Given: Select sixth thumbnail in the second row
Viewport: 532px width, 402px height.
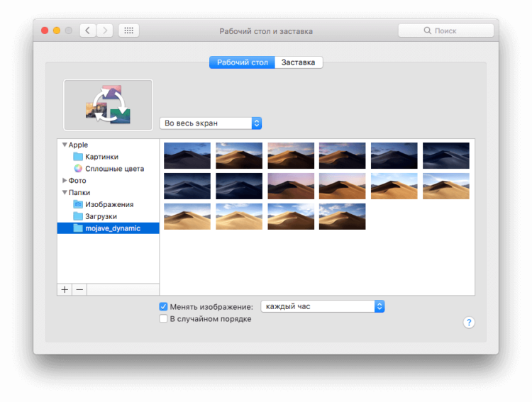Looking at the screenshot, I should coord(446,186).
